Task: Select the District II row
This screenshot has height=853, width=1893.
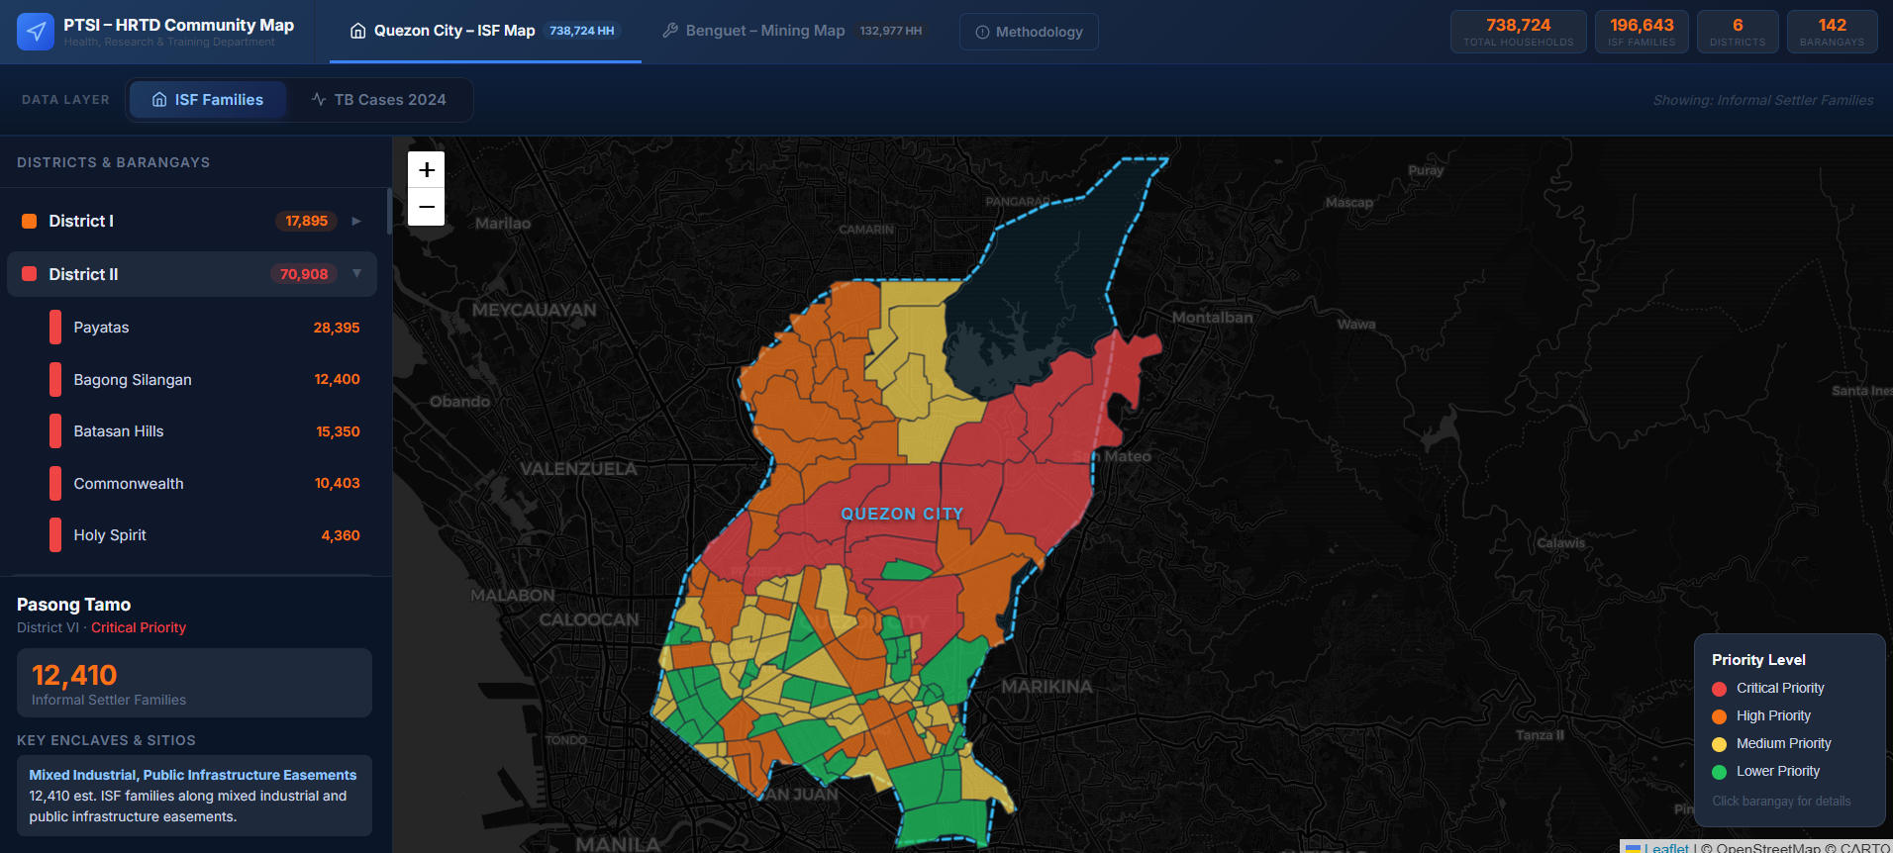Action: point(192,274)
